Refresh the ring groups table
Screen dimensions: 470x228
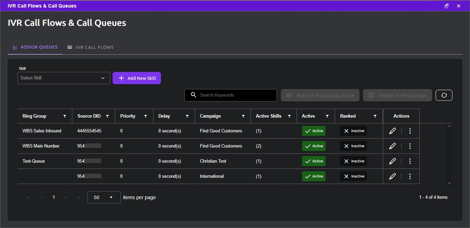pos(444,95)
